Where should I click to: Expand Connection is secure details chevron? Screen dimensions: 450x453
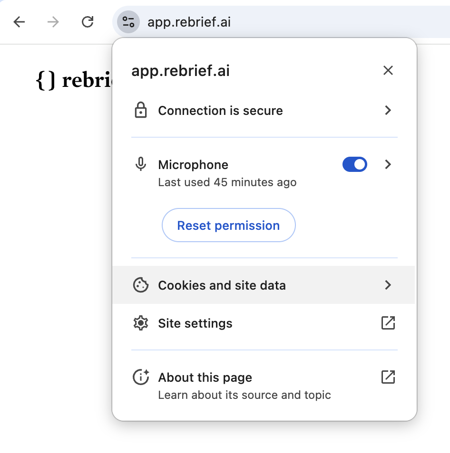click(388, 111)
